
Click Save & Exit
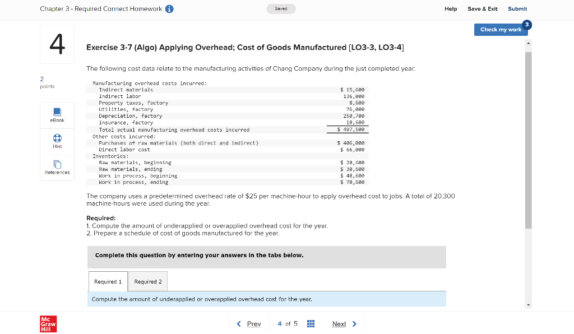pos(482,9)
